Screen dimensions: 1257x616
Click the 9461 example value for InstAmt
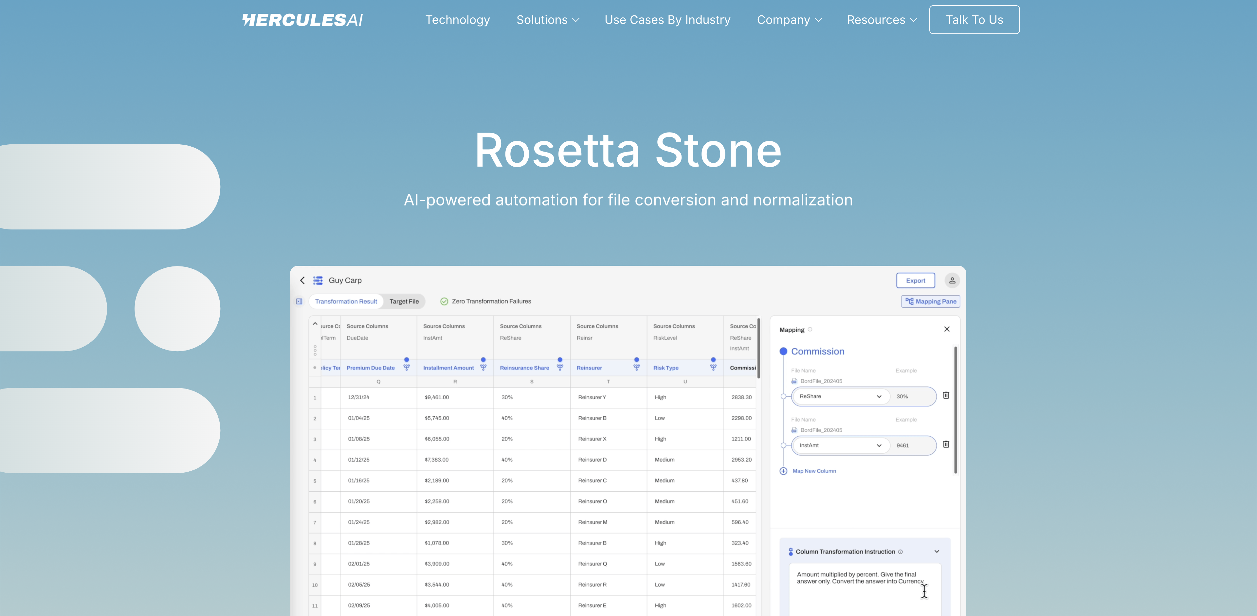click(902, 445)
